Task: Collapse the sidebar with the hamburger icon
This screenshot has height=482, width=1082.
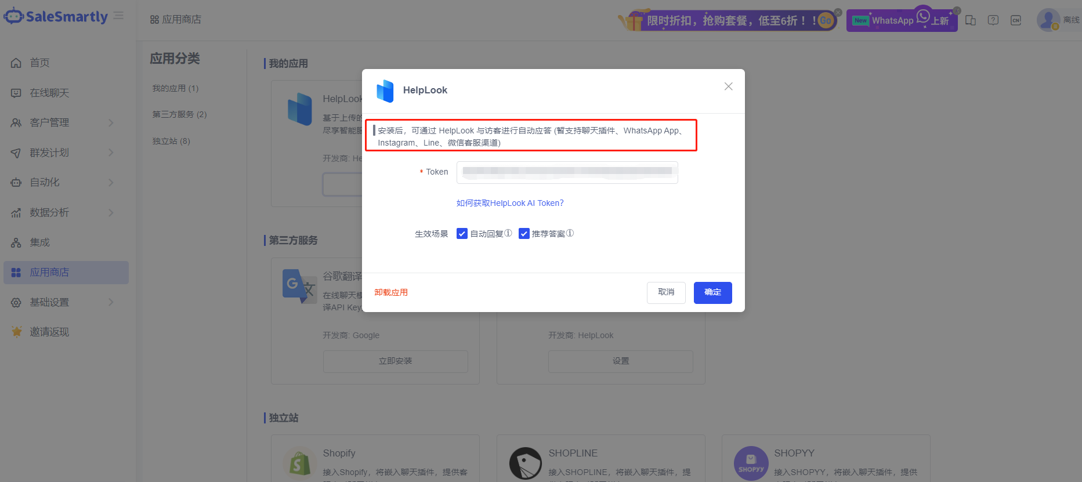Action: (x=118, y=16)
